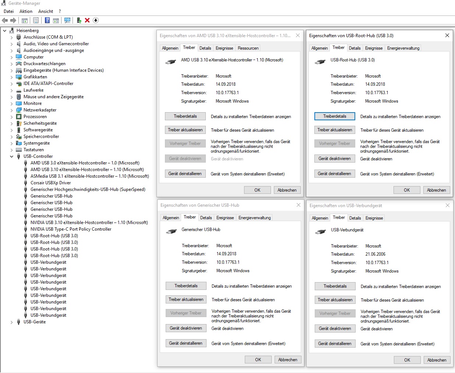Click Gerät deinstallieren in USB-Verbundgerät dialog
Viewport: 455px width, 373px height.
pyautogui.click(x=335, y=344)
